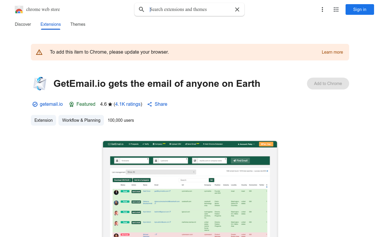Open the Learn more link

(332, 52)
